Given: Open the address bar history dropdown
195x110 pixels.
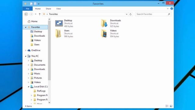Looking at the screenshot, I should click(x=126, y=14).
